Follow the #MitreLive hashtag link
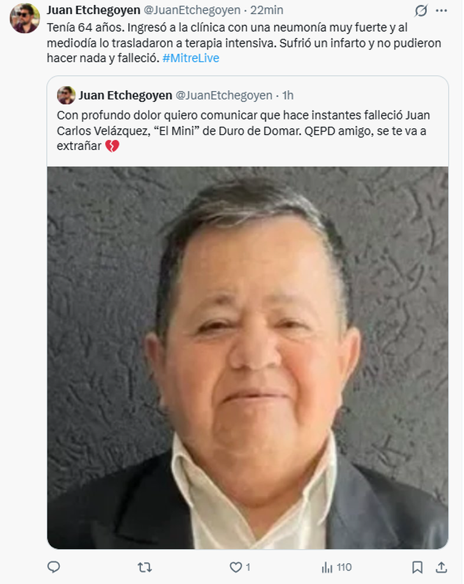 (x=191, y=58)
